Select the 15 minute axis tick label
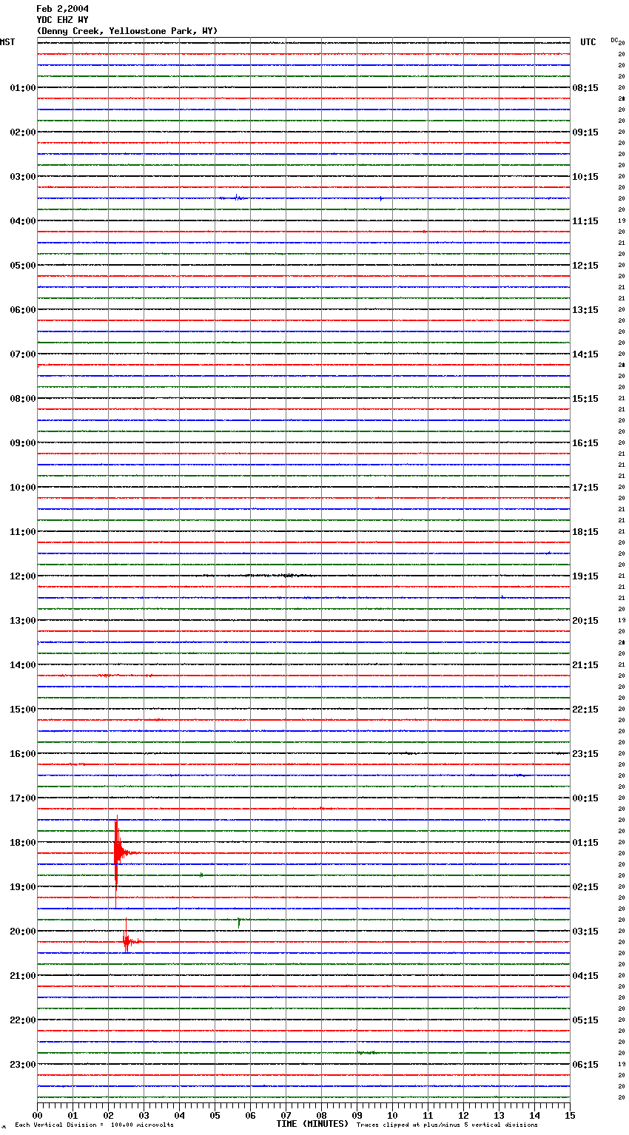This screenshot has width=629, height=1135. (x=570, y=1115)
